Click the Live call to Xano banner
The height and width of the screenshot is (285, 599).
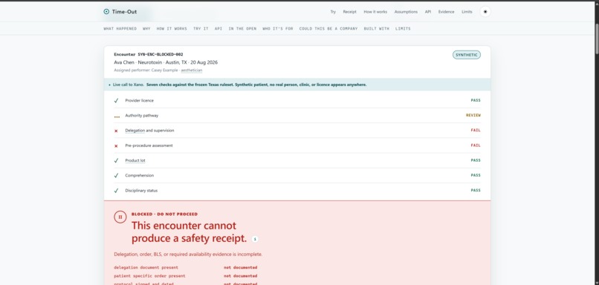coord(297,85)
